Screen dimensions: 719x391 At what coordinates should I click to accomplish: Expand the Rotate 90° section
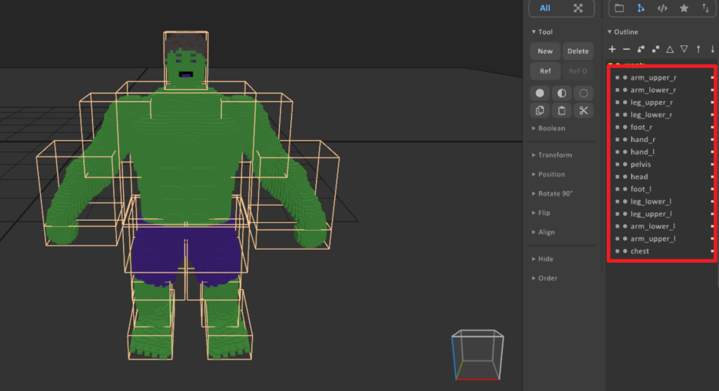[552, 193]
